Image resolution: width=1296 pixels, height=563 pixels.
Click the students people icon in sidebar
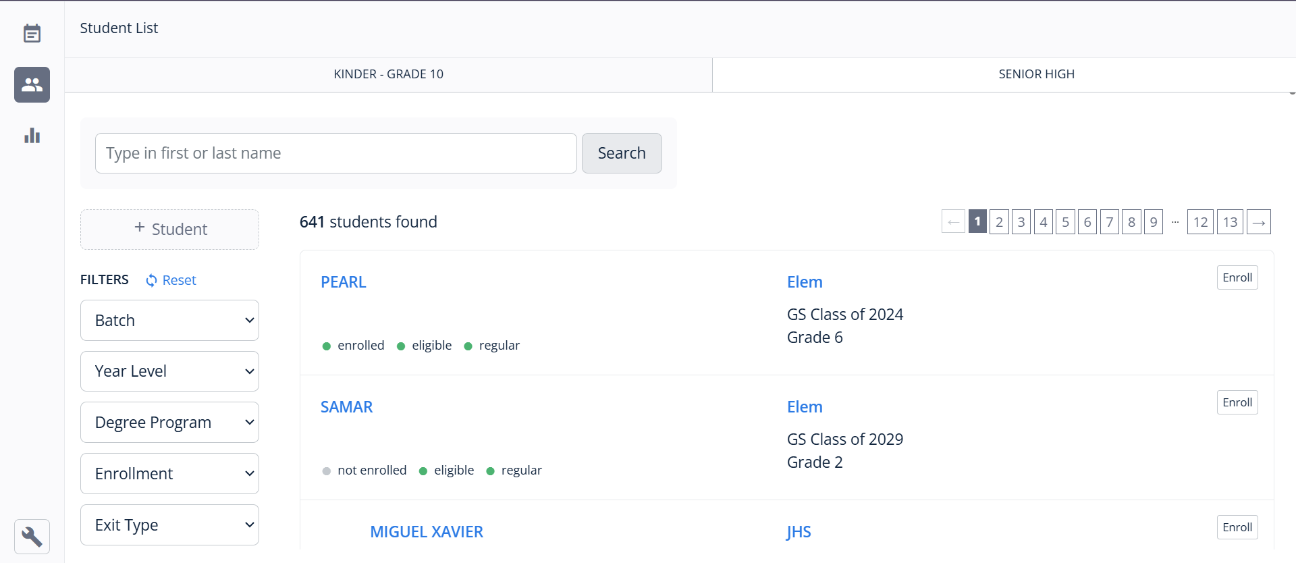coord(32,84)
